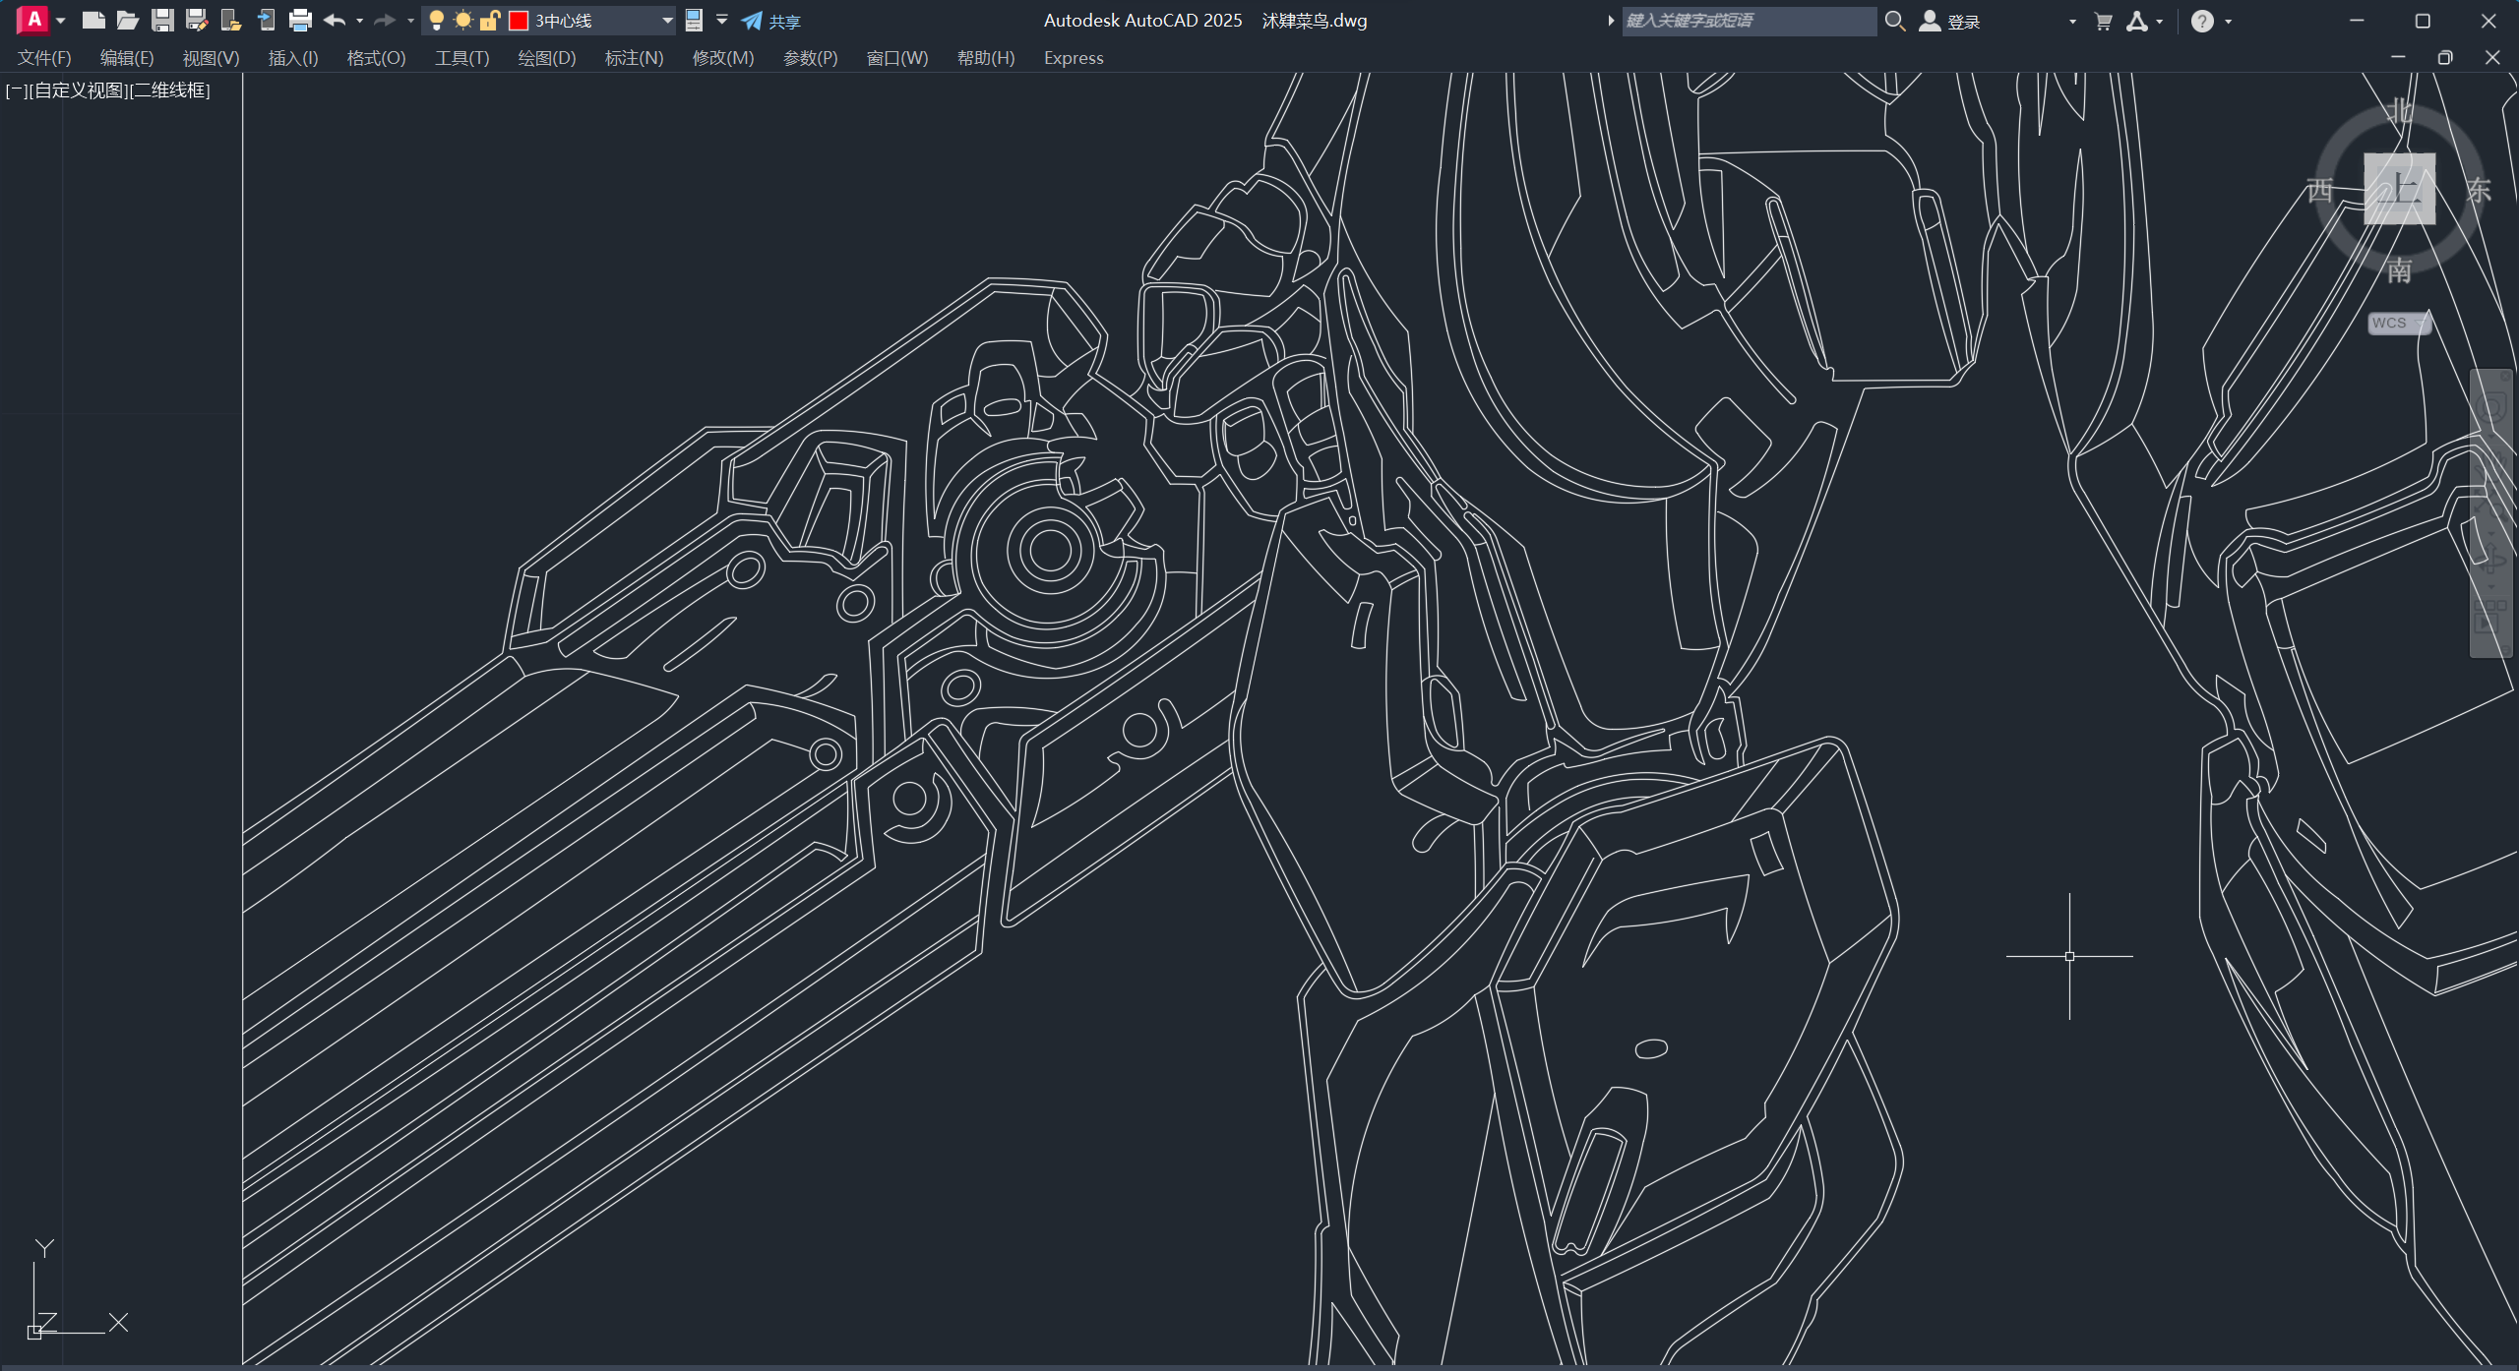Open the 编辑(E) menu

tap(127, 58)
